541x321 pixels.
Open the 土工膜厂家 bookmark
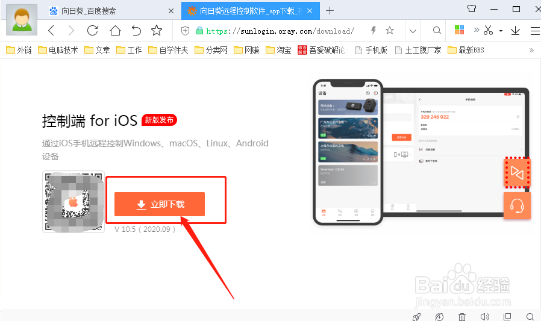tap(418, 51)
